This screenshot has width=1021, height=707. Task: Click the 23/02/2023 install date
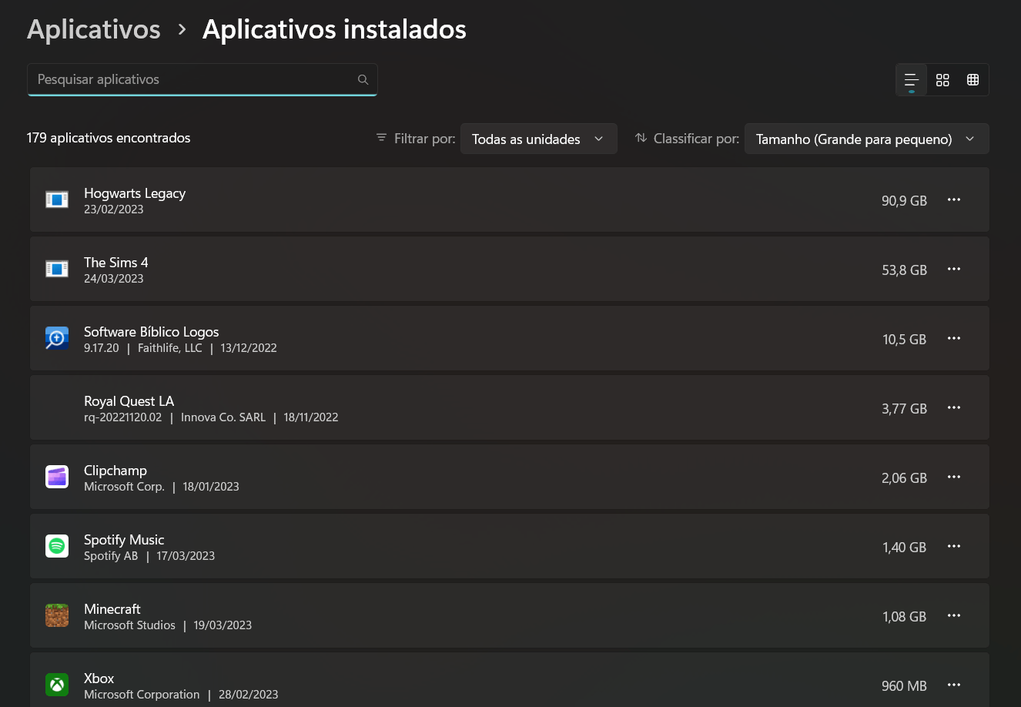tap(114, 209)
